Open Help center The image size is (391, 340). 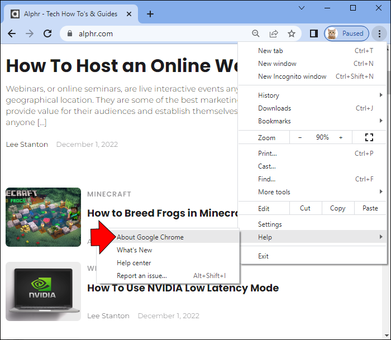pos(168,263)
